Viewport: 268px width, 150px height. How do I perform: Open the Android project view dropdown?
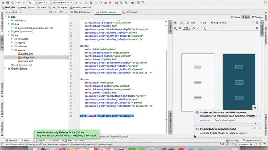(x=14, y=12)
